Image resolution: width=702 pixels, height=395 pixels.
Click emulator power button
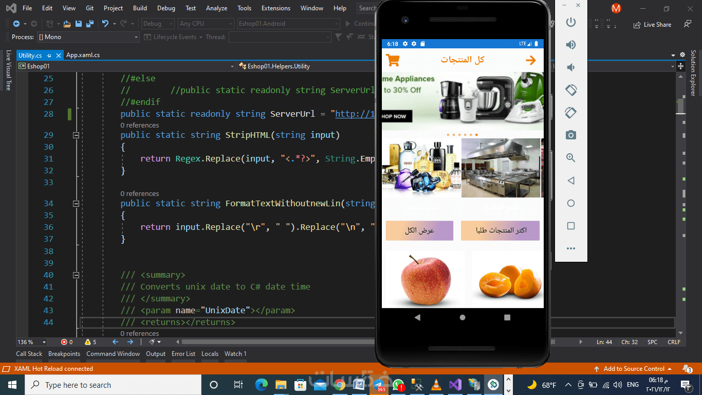point(570,22)
